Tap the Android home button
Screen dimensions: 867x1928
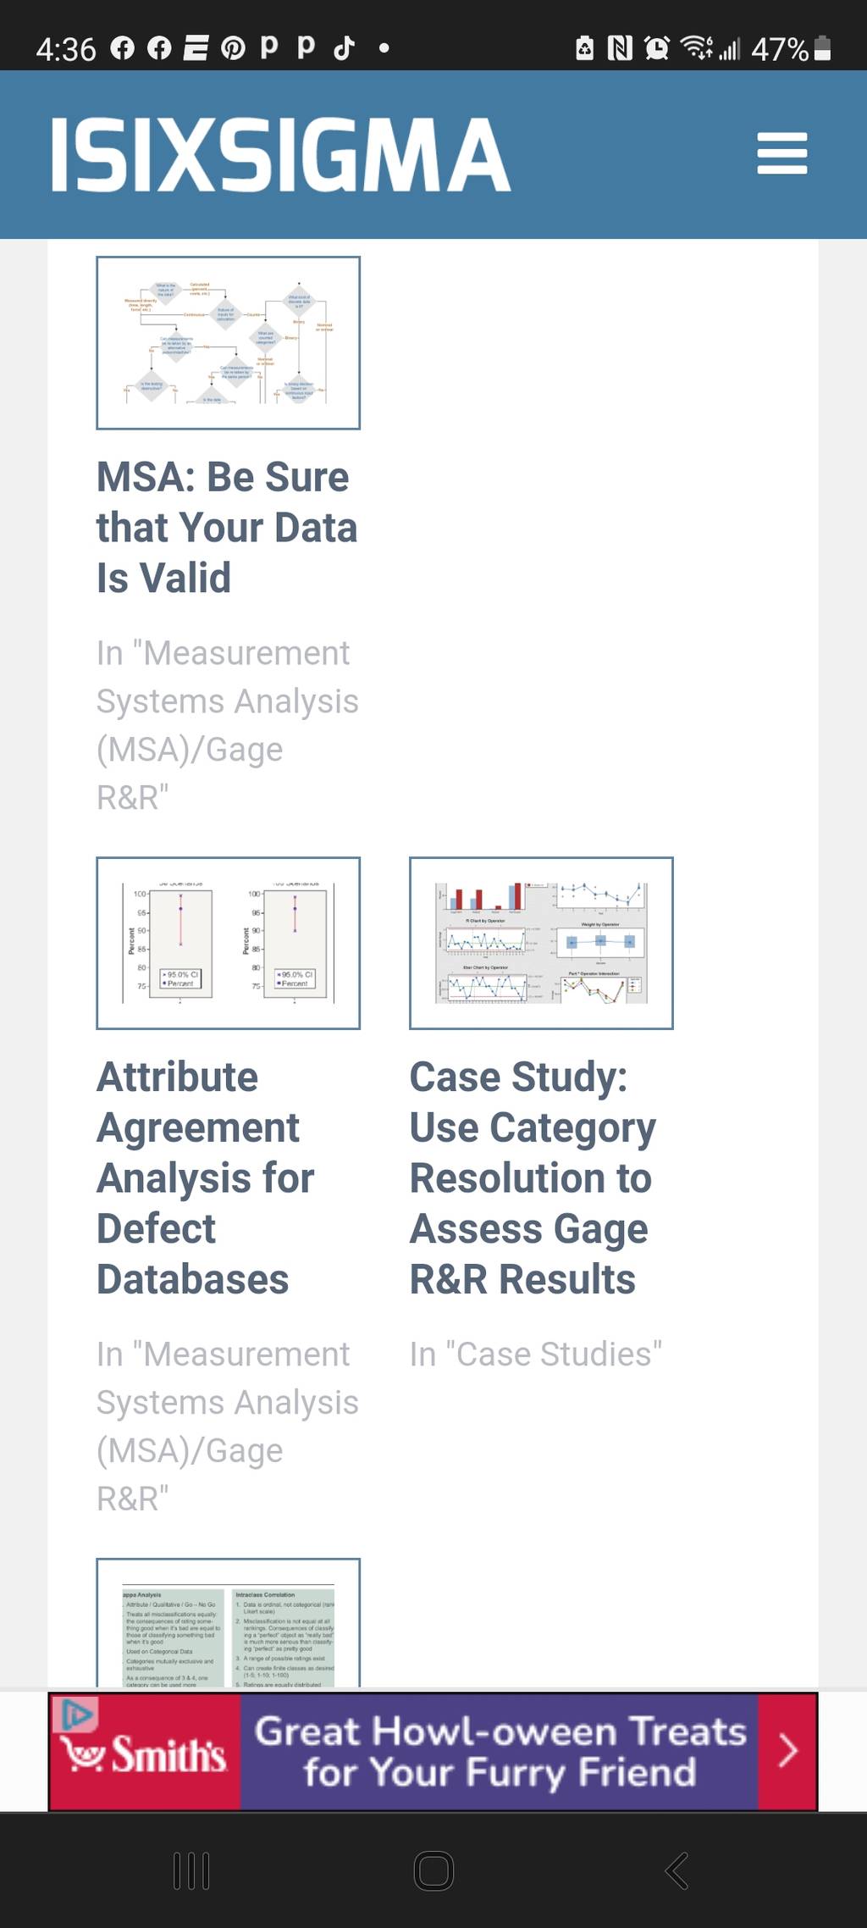pyautogui.click(x=433, y=1870)
